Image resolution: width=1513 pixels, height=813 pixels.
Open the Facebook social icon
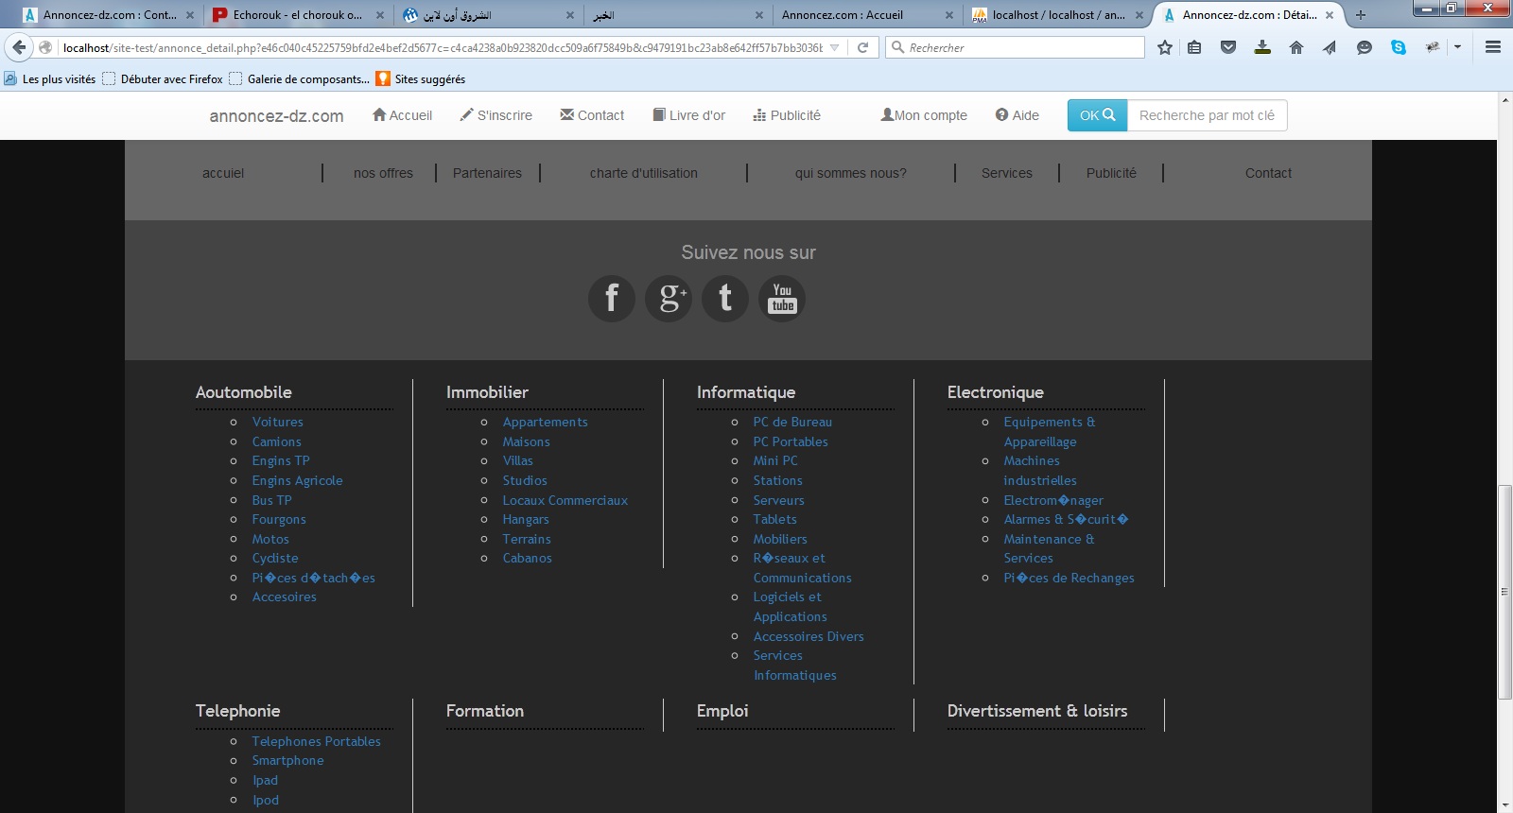coord(612,299)
